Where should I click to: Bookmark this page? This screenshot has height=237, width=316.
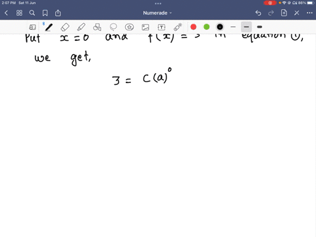pyautogui.click(x=45, y=13)
